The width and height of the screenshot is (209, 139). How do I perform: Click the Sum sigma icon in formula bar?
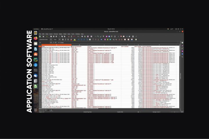point(56,43)
